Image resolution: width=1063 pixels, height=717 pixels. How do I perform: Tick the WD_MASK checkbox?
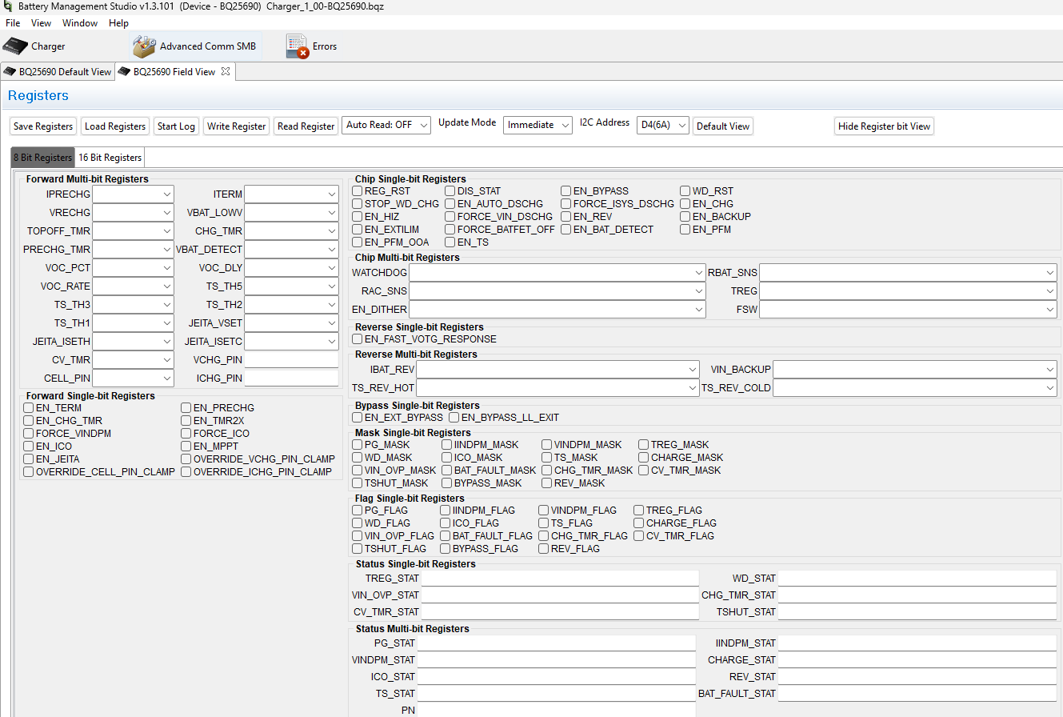pyautogui.click(x=358, y=458)
